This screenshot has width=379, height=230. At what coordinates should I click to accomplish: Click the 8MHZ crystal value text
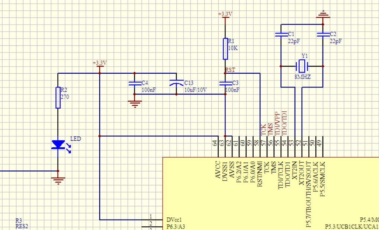(303, 77)
